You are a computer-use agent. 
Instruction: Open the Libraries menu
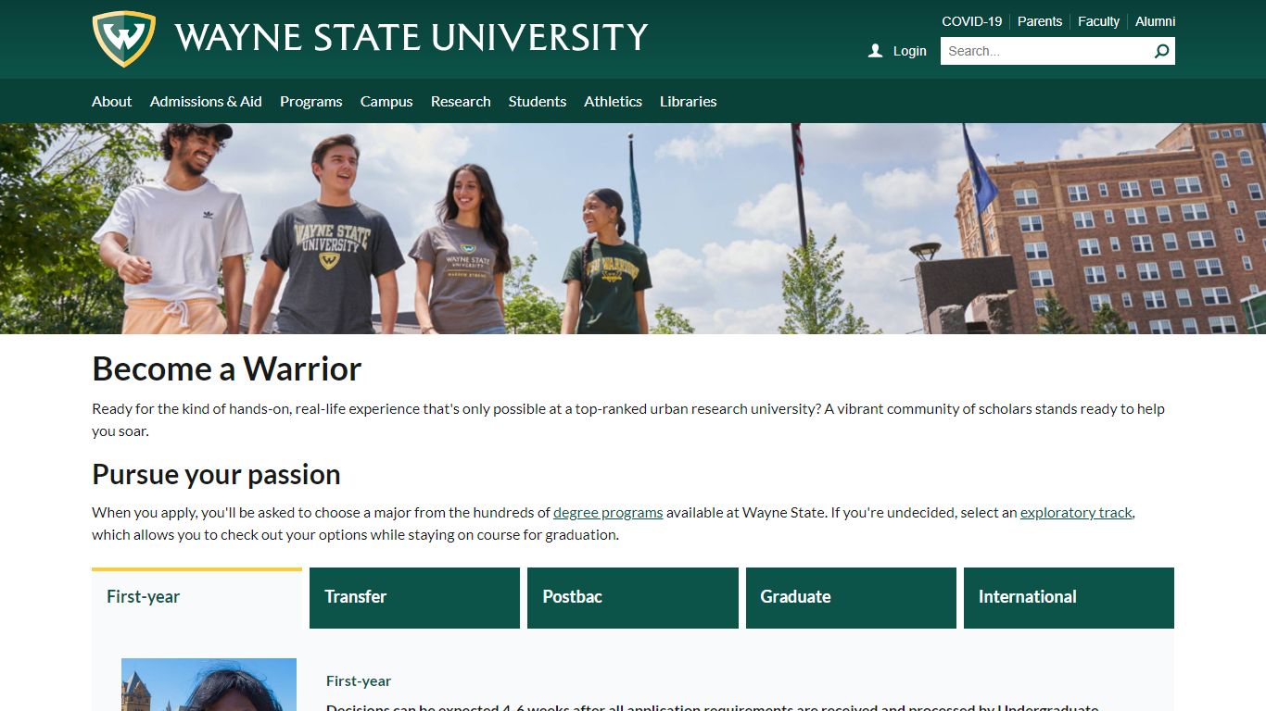[x=688, y=101]
